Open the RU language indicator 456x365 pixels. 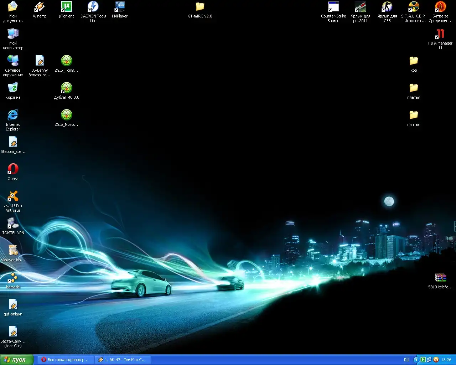tap(406, 360)
